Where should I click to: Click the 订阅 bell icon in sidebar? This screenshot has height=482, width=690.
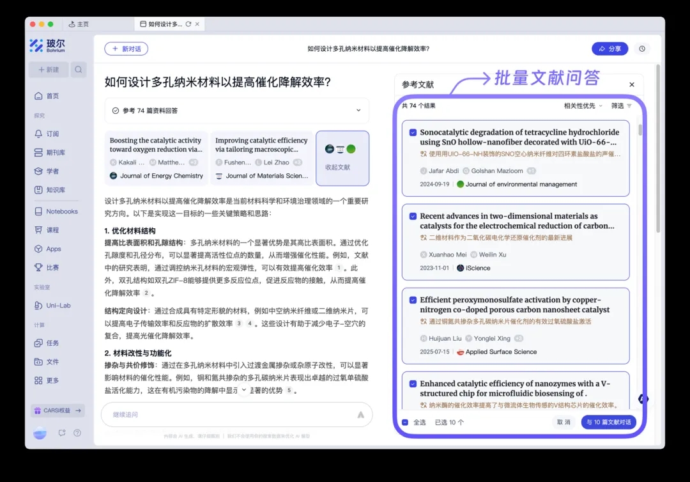pos(38,134)
